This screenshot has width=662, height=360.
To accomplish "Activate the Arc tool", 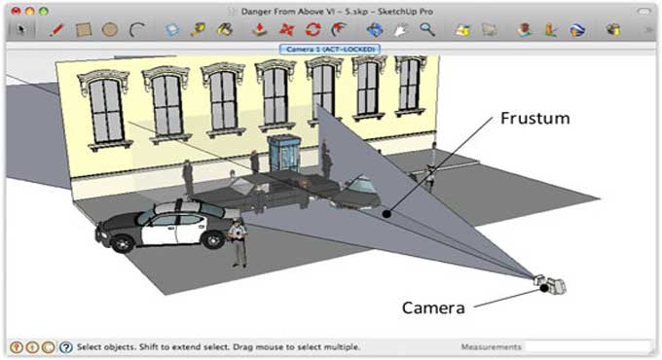I will click(136, 30).
